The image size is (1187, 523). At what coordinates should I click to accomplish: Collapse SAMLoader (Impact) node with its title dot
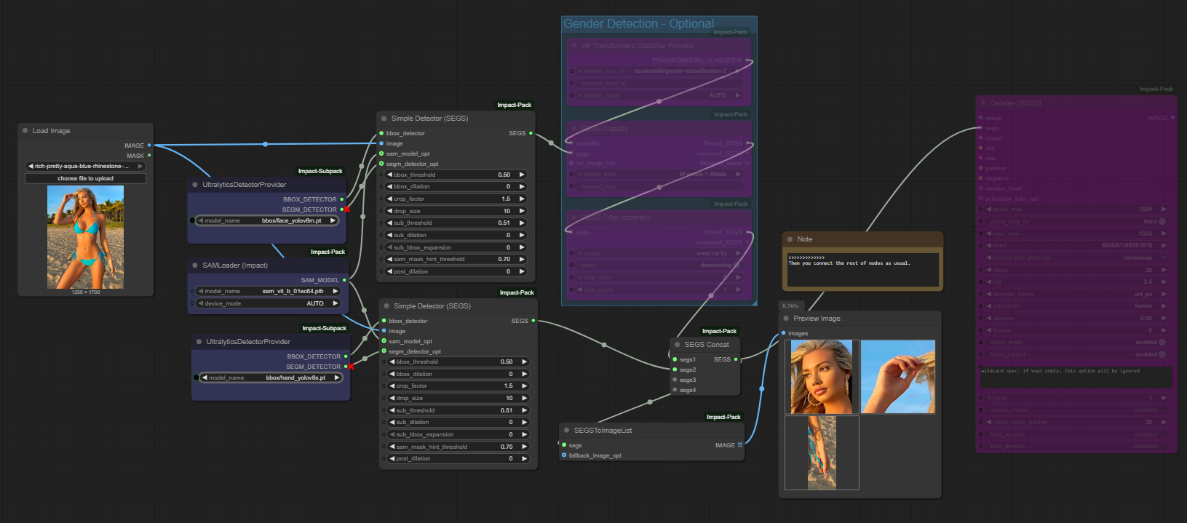point(195,266)
